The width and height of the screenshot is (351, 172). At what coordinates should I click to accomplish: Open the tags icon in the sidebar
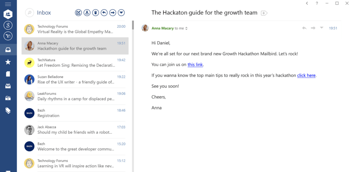(8, 111)
